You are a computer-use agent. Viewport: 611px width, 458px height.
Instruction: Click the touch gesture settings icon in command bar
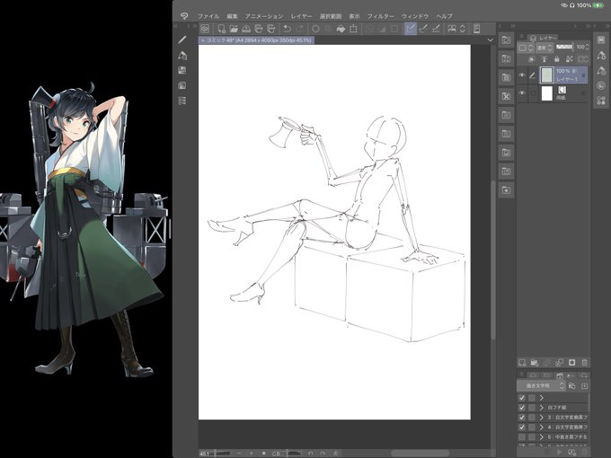452,29
